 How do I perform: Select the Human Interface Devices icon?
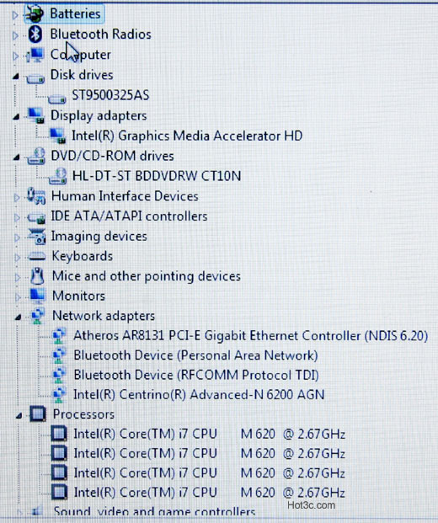click(x=36, y=196)
